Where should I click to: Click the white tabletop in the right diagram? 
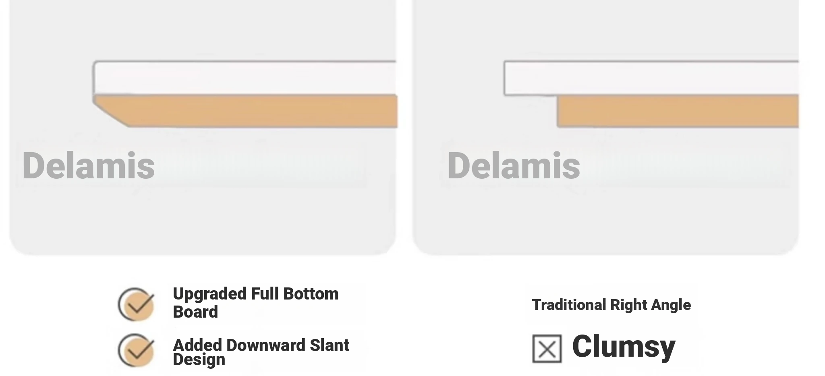tap(651, 78)
